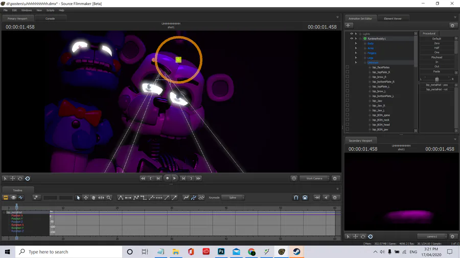Image resolution: width=460 pixels, height=258 pixels.
Task: Select the move keys tool in the timeline
Action: tap(86, 198)
